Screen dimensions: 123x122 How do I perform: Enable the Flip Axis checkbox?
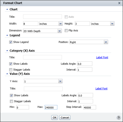click(x=66, y=30)
